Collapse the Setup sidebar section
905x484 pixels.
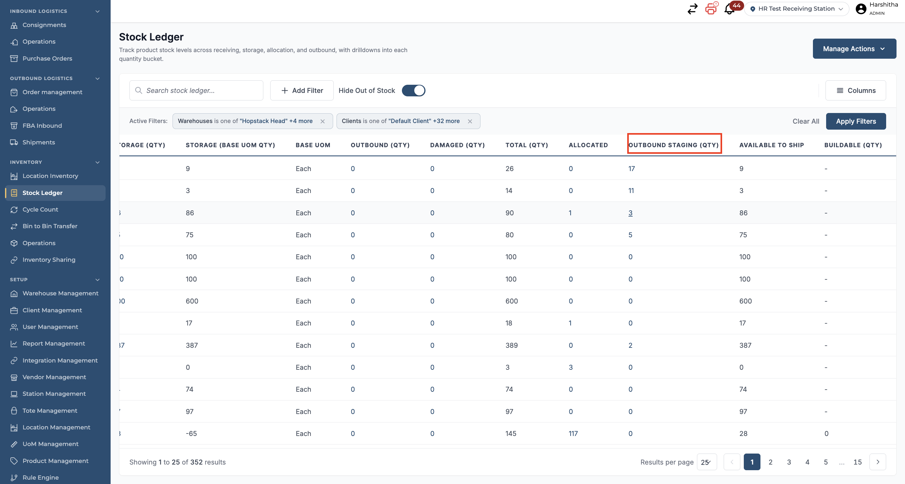(x=98, y=280)
